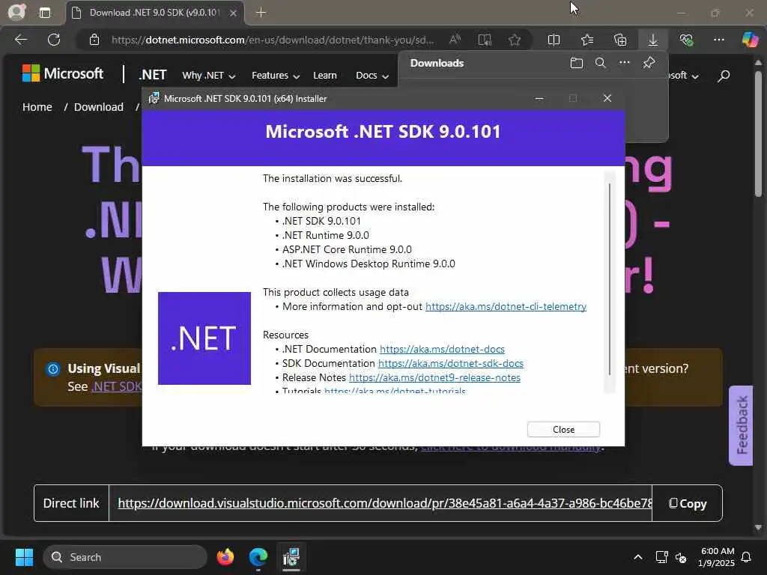Select the Download .NET 9.0 SDK tab
Screen dimensions: 767x575
click(x=154, y=13)
